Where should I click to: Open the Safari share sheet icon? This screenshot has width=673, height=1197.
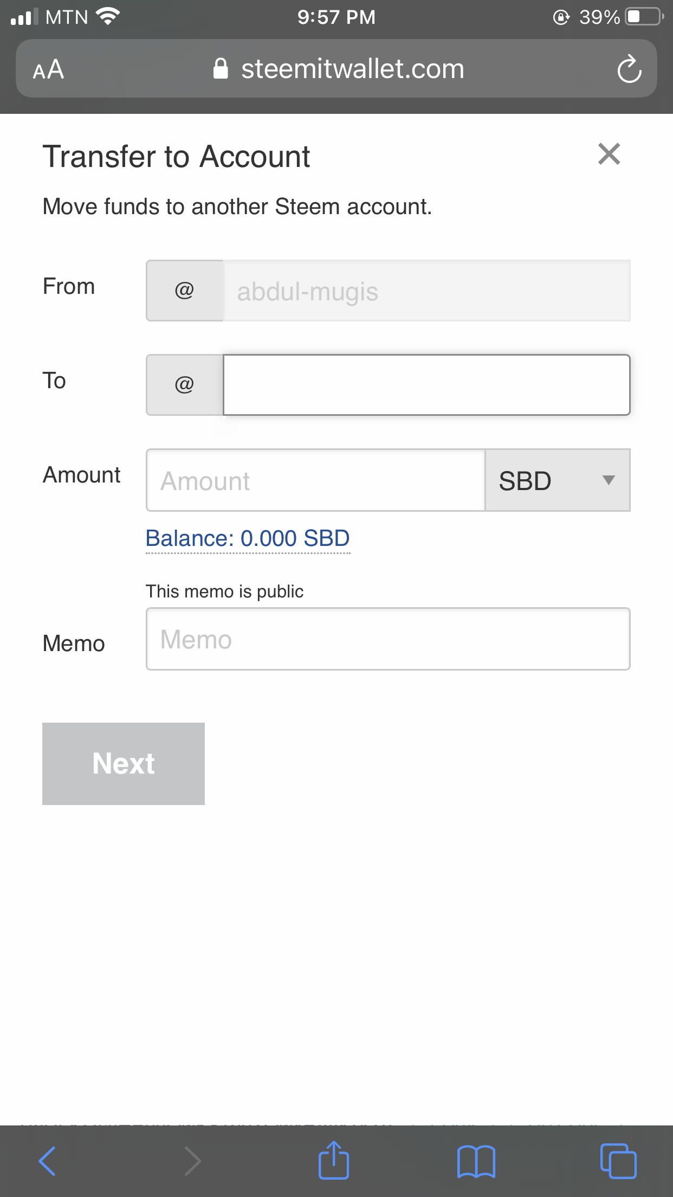(333, 1161)
